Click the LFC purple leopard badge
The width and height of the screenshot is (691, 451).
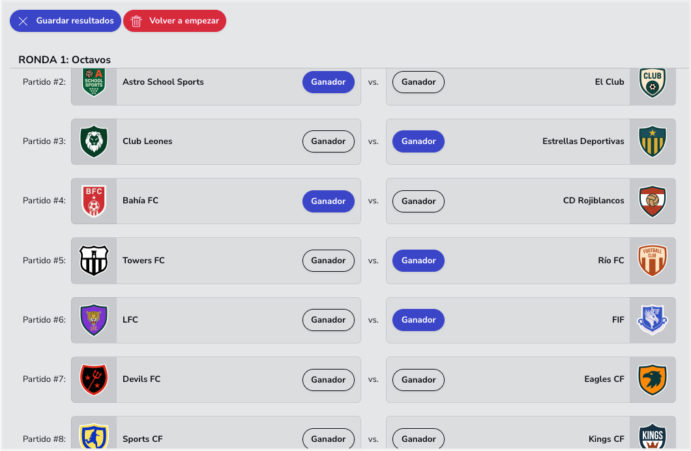[x=94, y=320]
